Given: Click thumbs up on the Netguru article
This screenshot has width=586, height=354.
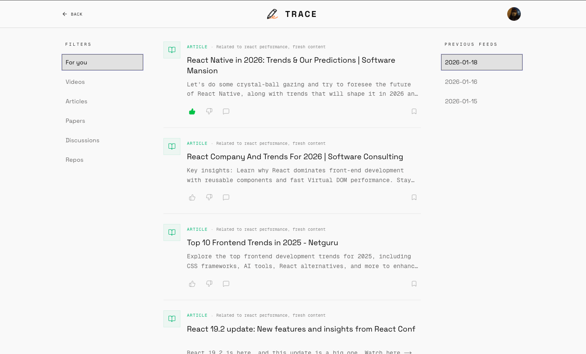Looking at the screenshot, I should click(192, 284).
